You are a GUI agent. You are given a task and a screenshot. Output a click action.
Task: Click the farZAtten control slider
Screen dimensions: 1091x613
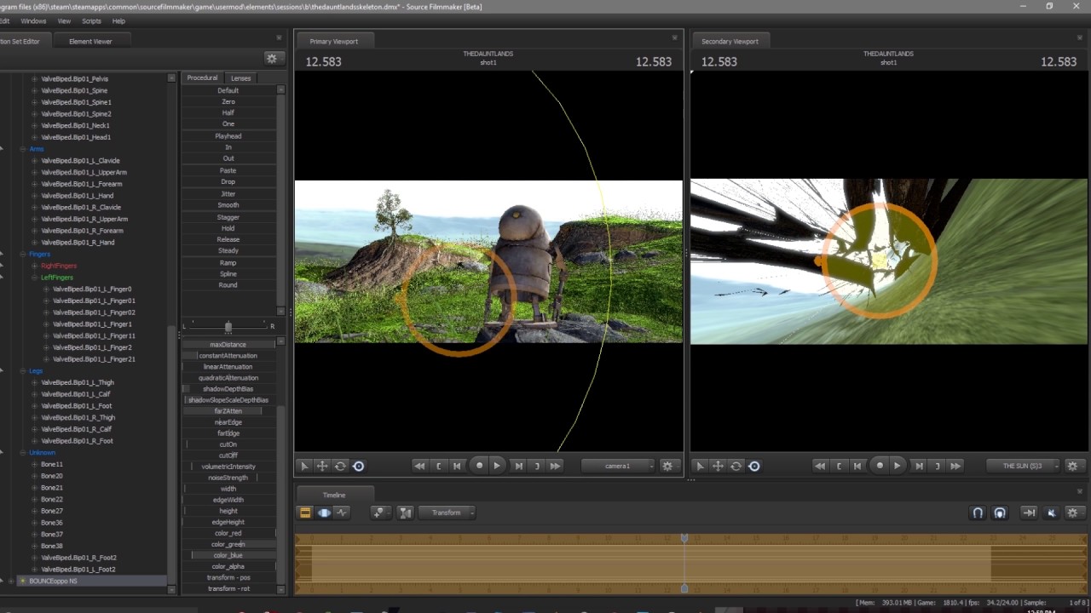(228, 411)
